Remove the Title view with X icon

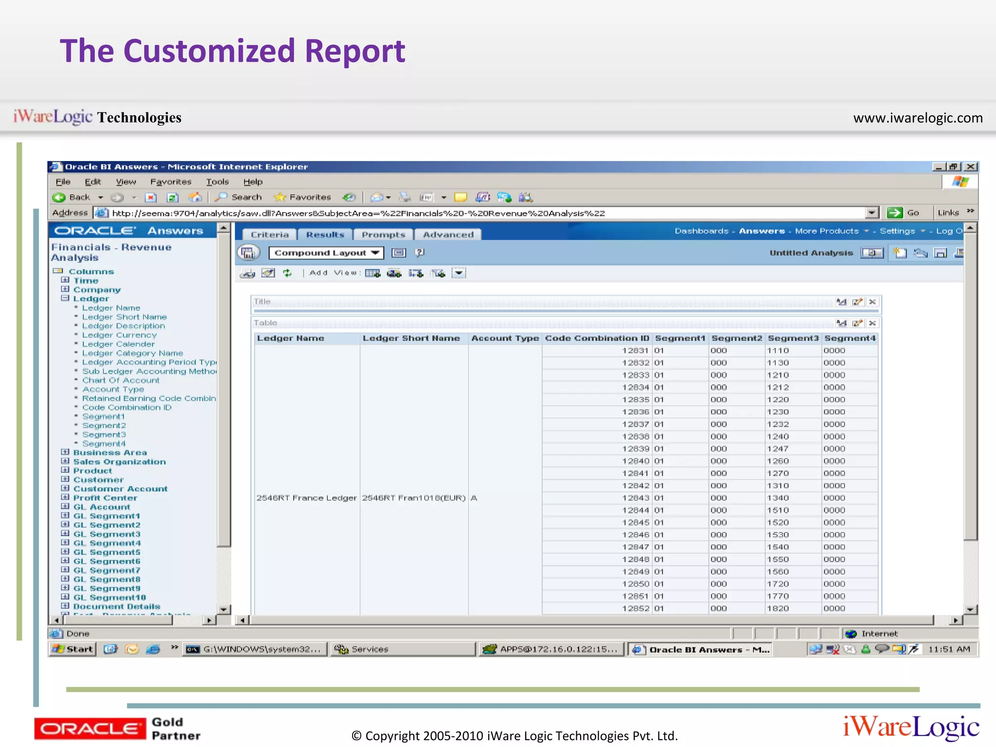point(872,302)
